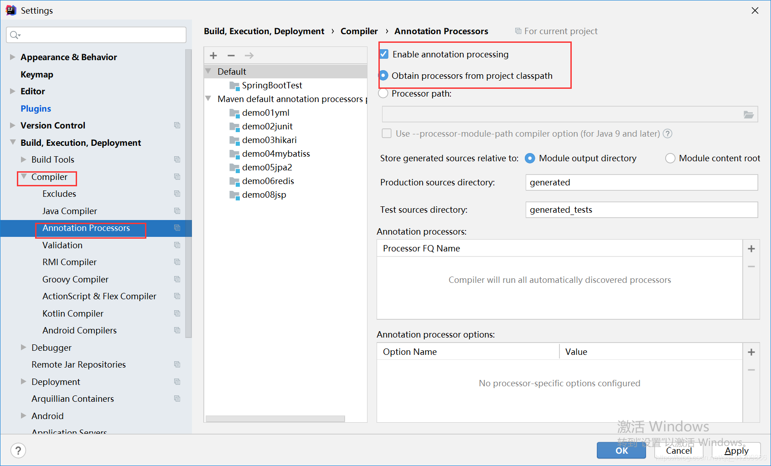Expand Build Tools node
The width and height of the screenshot is (771, 466).
pos(23,159)
